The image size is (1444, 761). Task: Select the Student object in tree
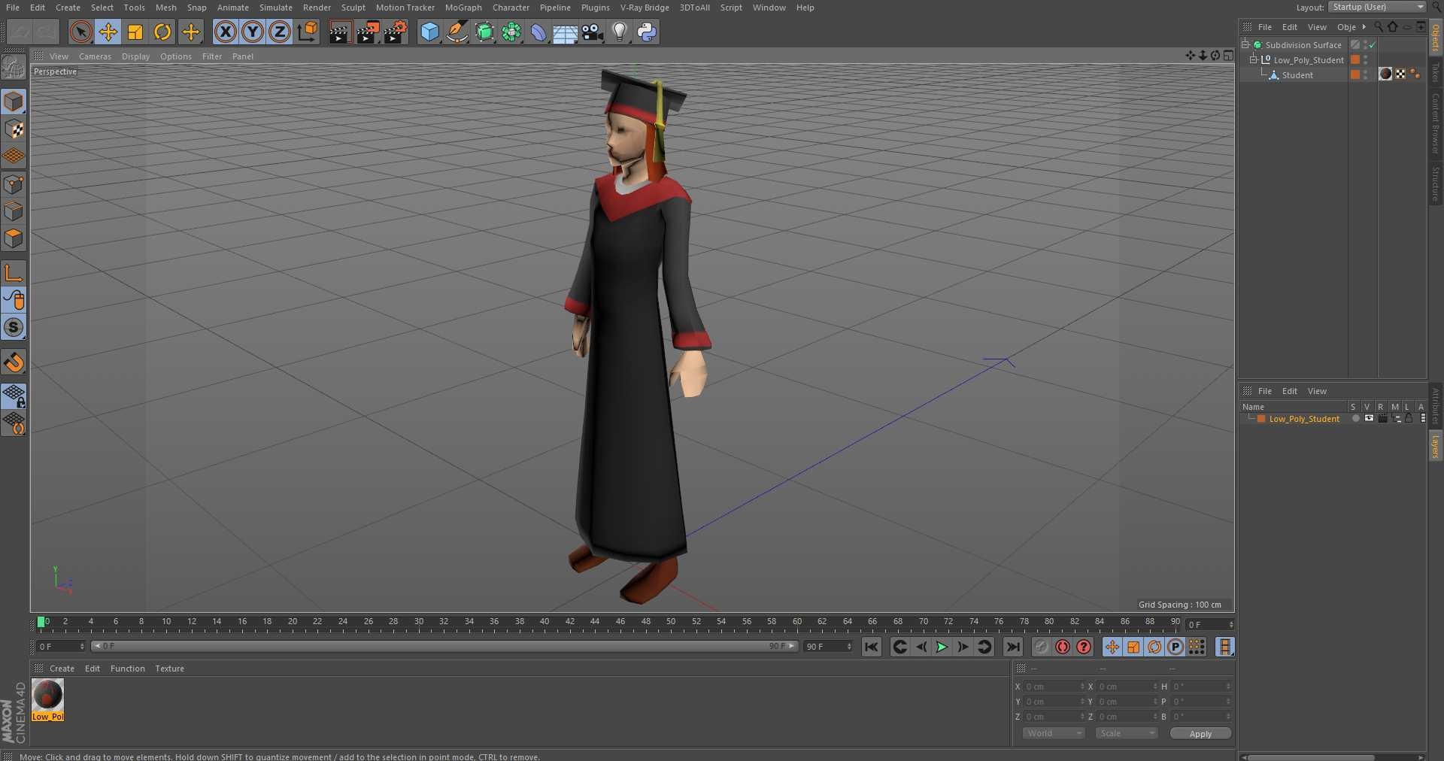1297,75
